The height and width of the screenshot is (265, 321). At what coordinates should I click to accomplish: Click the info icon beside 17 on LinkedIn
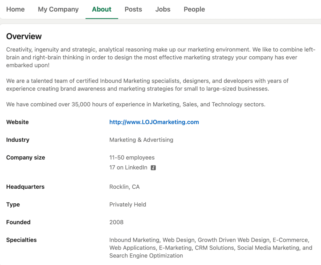tap(153, 168)
